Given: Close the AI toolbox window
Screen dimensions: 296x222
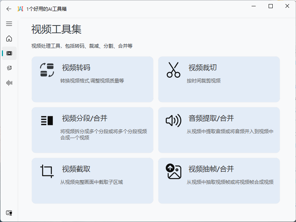Looking at the screenshot, I should pyautogui.click(x=287, y=6).
